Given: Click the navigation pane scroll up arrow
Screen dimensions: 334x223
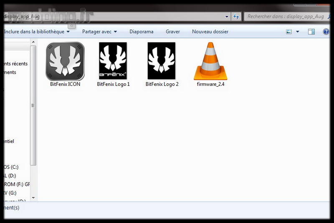Looking at the screenshot, I should (x=33, y=42).
